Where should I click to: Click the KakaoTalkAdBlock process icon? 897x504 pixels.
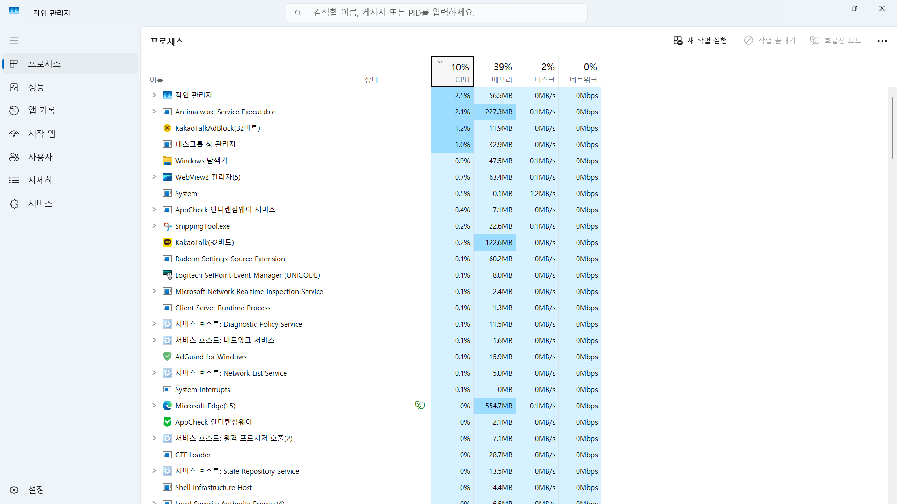point(167,128)
